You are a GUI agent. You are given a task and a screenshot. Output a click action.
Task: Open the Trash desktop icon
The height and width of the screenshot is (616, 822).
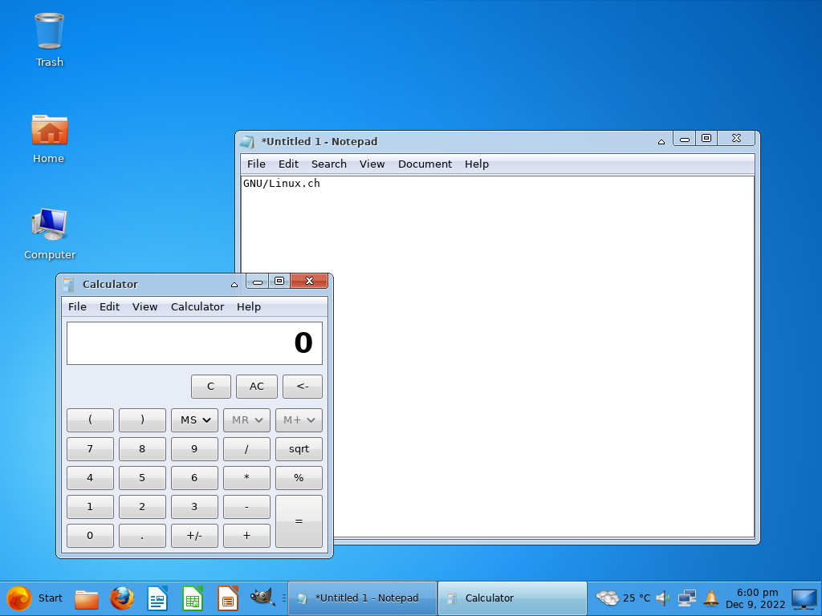click(x=49, y=31)
